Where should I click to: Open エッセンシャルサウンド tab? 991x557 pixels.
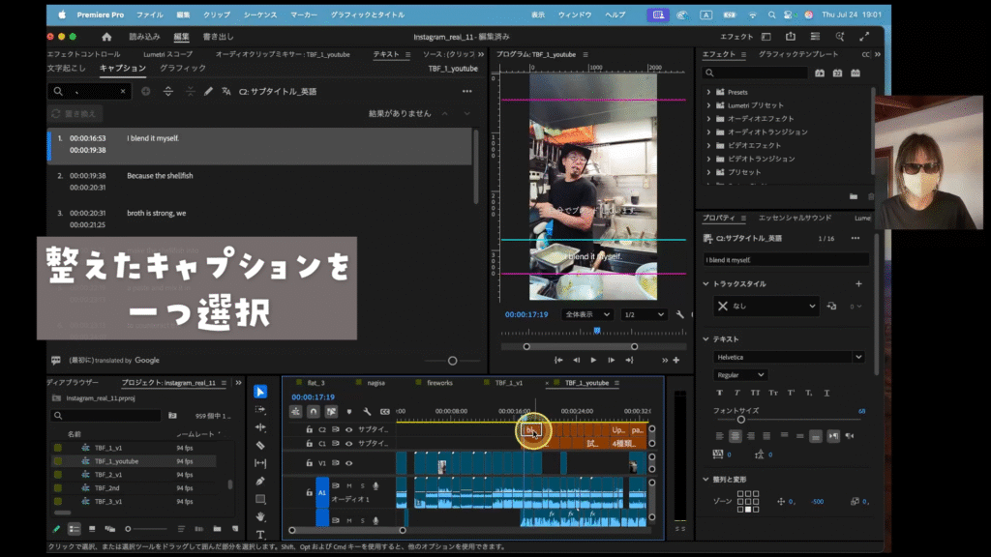click(796, 218)
